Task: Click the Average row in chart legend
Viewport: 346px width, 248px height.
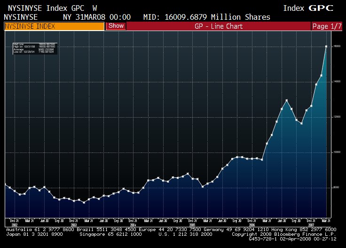Action: pos(34,49)
